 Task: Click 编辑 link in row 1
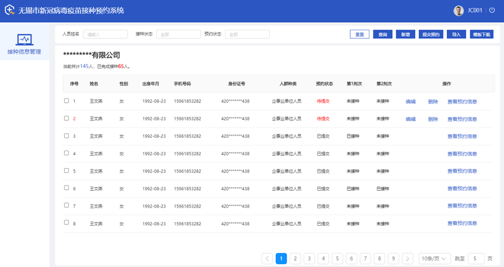(411, 102)
